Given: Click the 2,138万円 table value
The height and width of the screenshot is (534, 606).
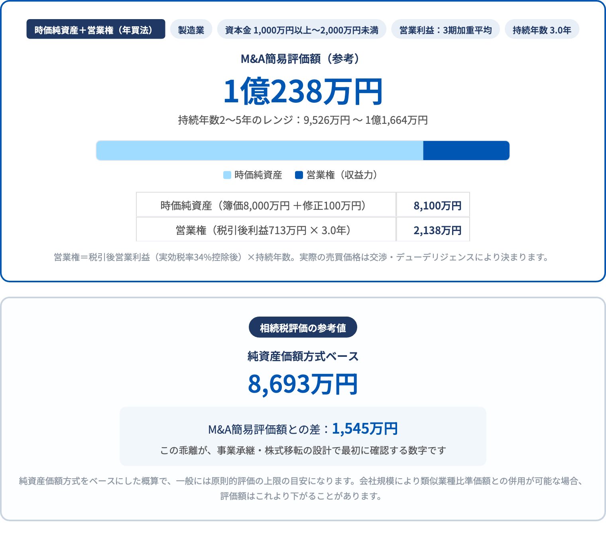Looking at the screenshot, I should pos(437,230).
